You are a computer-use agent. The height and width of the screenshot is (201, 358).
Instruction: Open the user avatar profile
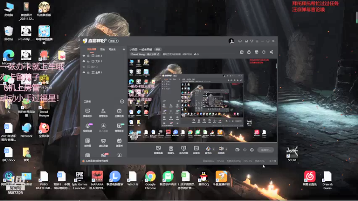231,41
